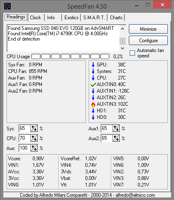Click the Aux2 speed input field
Image resolution: width=174 pixels, height=200 pixels.
(107, 138)
